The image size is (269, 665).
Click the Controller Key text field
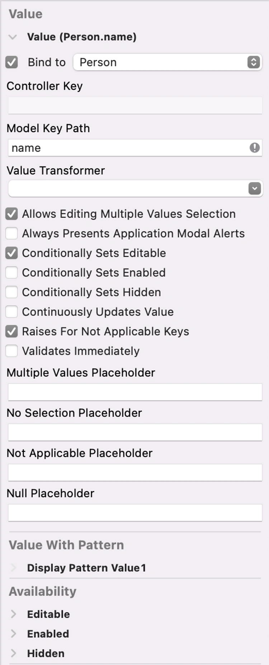tap(135, 106)
